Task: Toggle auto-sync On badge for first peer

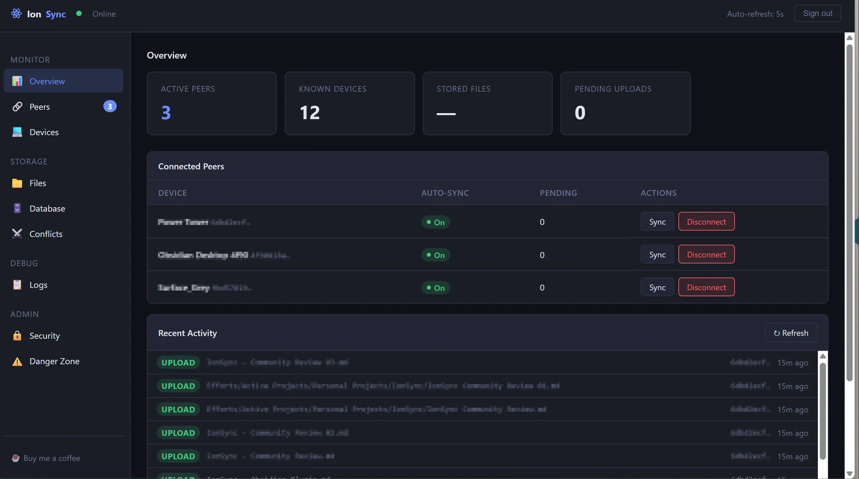Action: pyautogui.click(x=435, y=222)
